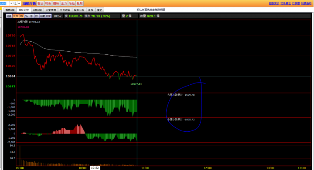Switch to the 個股分析 tab

[79, 10]
